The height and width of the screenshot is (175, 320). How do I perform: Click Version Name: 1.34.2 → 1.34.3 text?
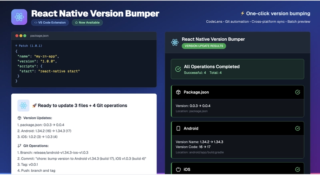pyautogui.click(x=199, y=142)
